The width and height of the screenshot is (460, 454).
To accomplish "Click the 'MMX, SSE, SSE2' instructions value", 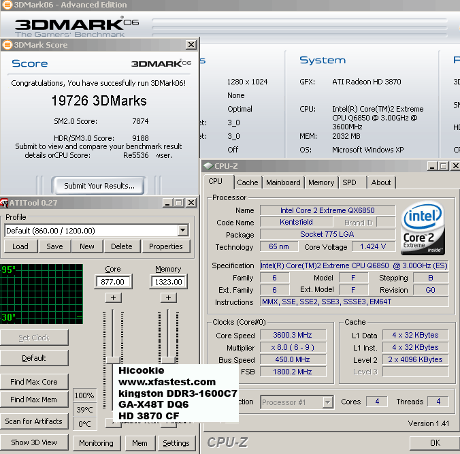I will tap(355, 302).
